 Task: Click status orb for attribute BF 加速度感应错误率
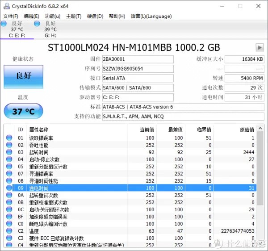point(9,217)
